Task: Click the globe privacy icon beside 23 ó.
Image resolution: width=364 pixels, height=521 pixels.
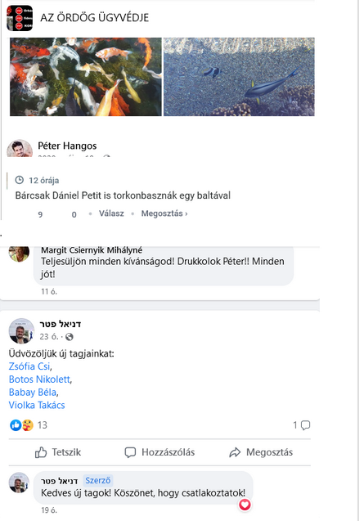Action: coord(70,337)
